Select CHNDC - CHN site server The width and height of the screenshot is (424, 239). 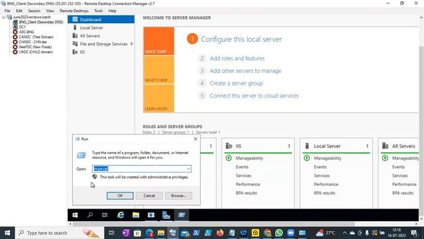[x=32, y=42]
